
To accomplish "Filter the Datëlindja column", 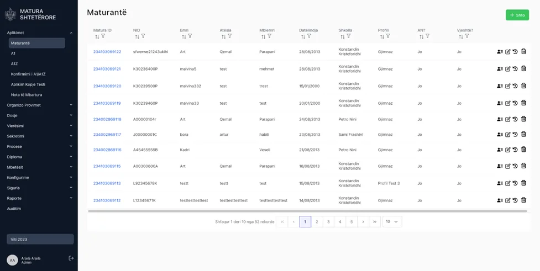I will (x=309, y=36).
